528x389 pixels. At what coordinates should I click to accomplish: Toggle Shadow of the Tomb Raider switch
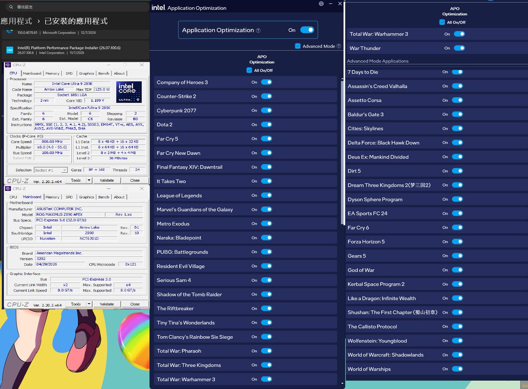267,294
